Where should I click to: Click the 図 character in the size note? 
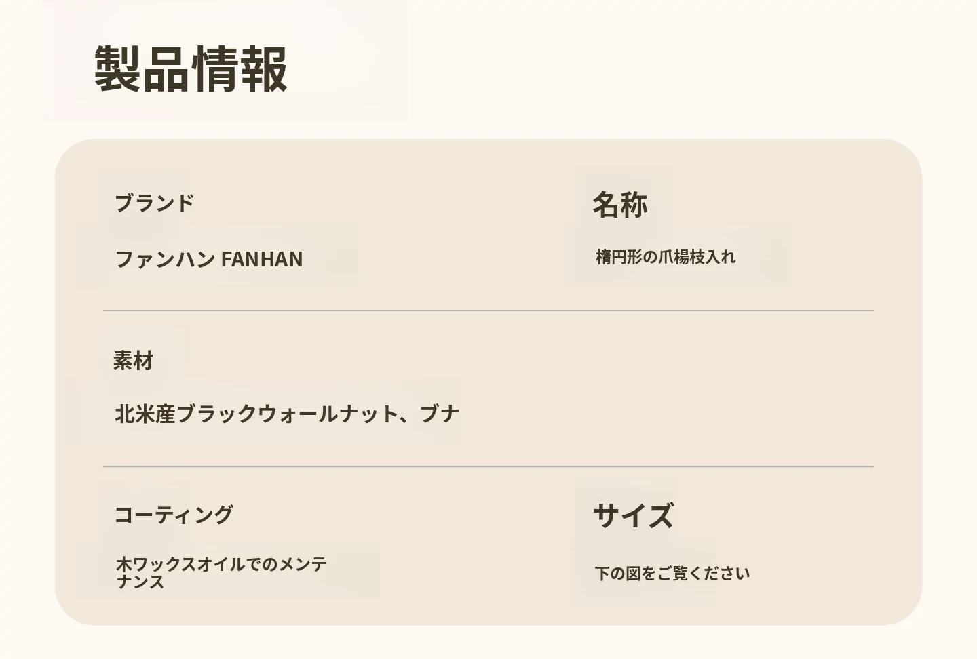point(633,574)
